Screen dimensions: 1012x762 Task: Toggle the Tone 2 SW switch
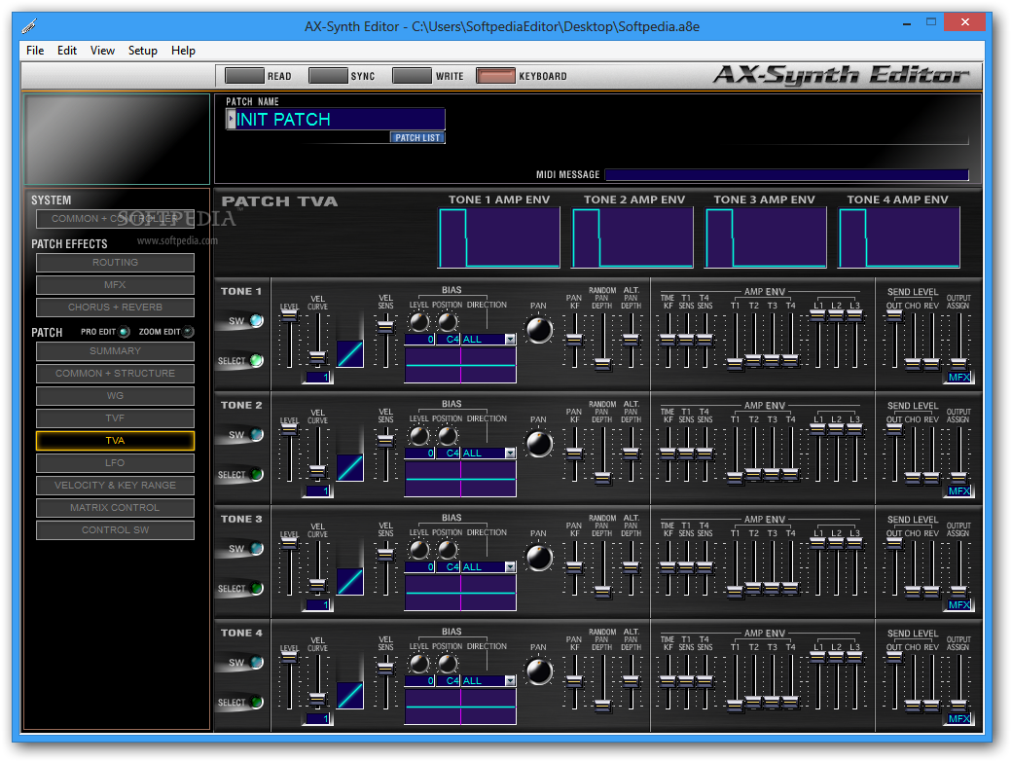pyautogui.click(x=256, y=434)
